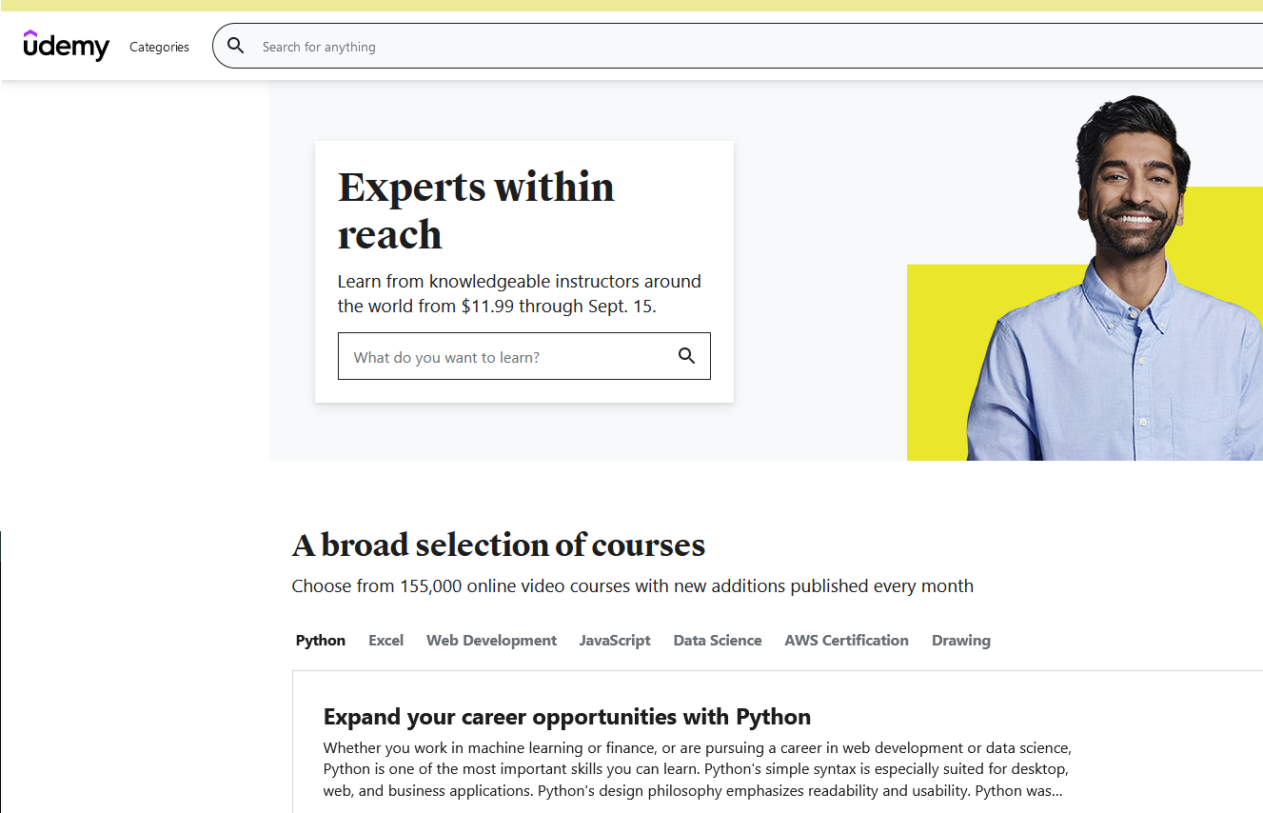Screen dimensions: 1263x813
Task: Click the Udemy logo
Action: (x=67, y=46)
